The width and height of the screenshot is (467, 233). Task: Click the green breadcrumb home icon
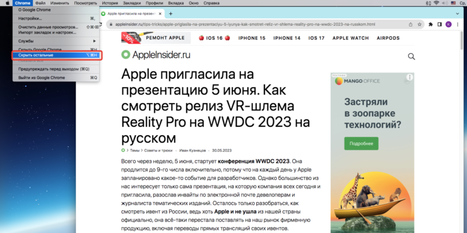[123, 150]
